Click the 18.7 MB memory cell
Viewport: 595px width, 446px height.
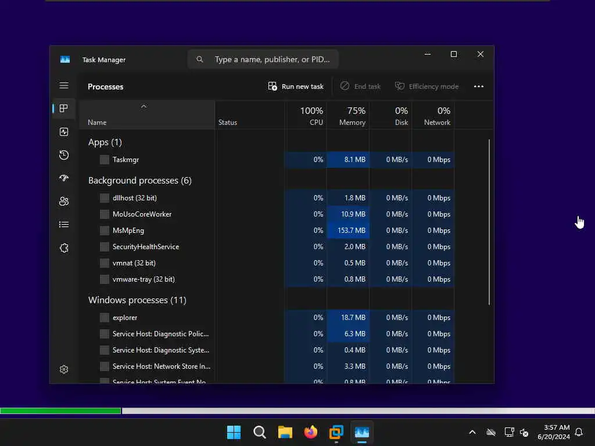pos(348,318)
